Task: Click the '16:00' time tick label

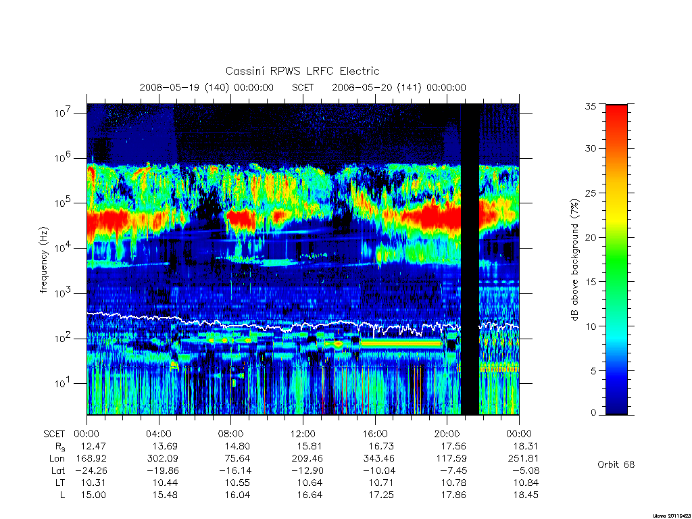Action: click(x=375, y=434)
